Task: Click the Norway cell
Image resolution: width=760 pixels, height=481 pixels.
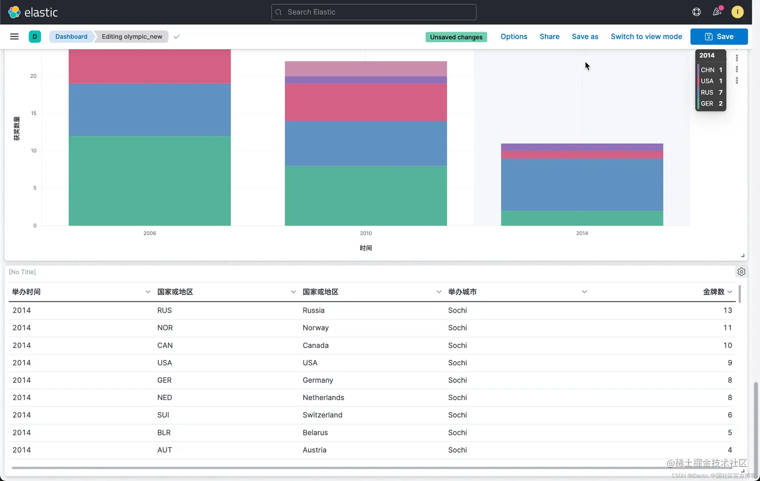Action: coord(316,328)
